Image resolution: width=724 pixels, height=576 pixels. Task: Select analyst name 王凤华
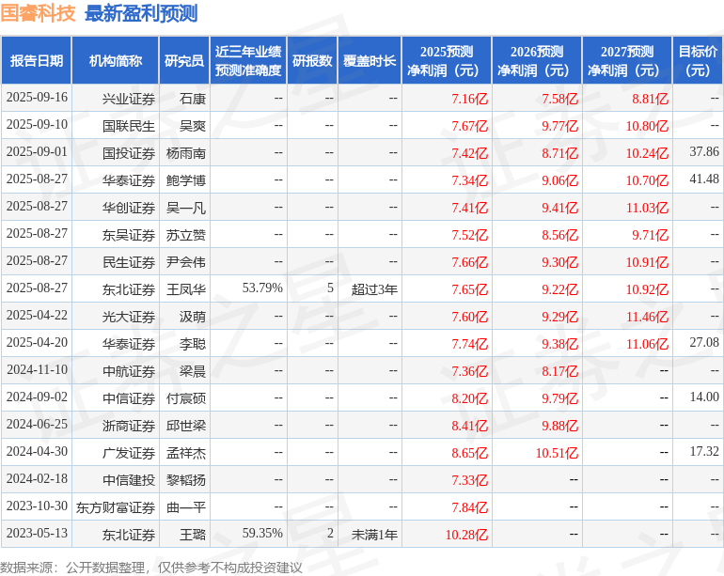tap(186, 289)
